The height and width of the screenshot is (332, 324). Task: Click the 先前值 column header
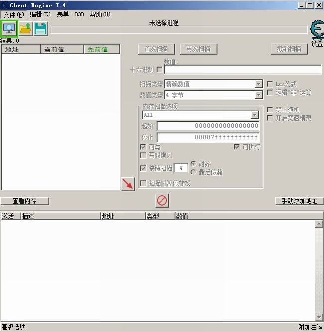click(102, 50)
